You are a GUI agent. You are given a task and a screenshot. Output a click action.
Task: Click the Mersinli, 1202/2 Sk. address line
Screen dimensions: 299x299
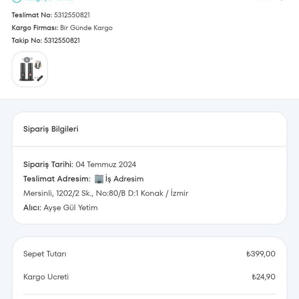tap(106, 193)
